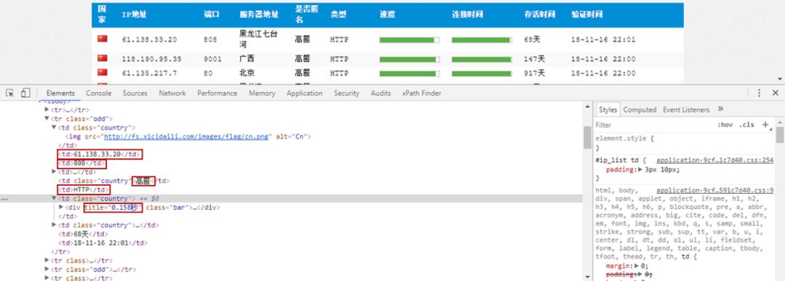Select IP address 118.190.95.35 in table

[x=152, y=59]
